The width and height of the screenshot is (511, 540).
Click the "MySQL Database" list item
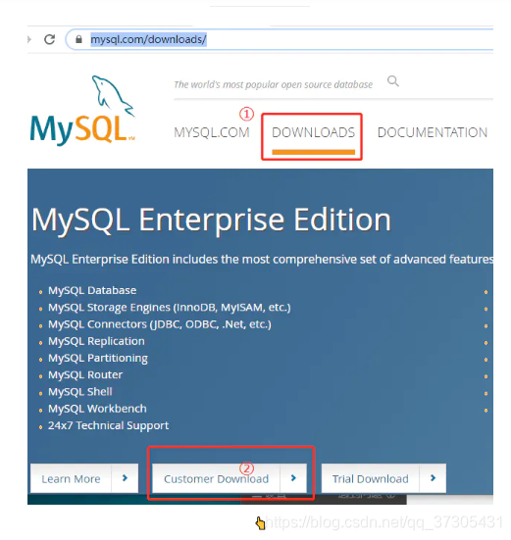92,290
